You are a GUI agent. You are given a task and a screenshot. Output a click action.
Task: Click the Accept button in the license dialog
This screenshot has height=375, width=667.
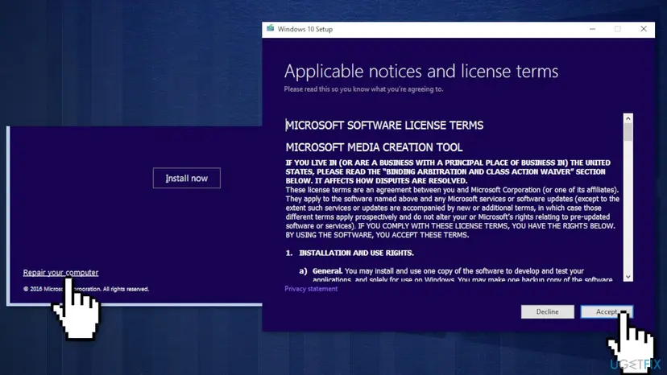[x=607, y=311]
